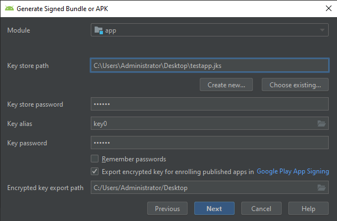Proceed by clicking Next
337x221 pixels.
tap(214, 209)
